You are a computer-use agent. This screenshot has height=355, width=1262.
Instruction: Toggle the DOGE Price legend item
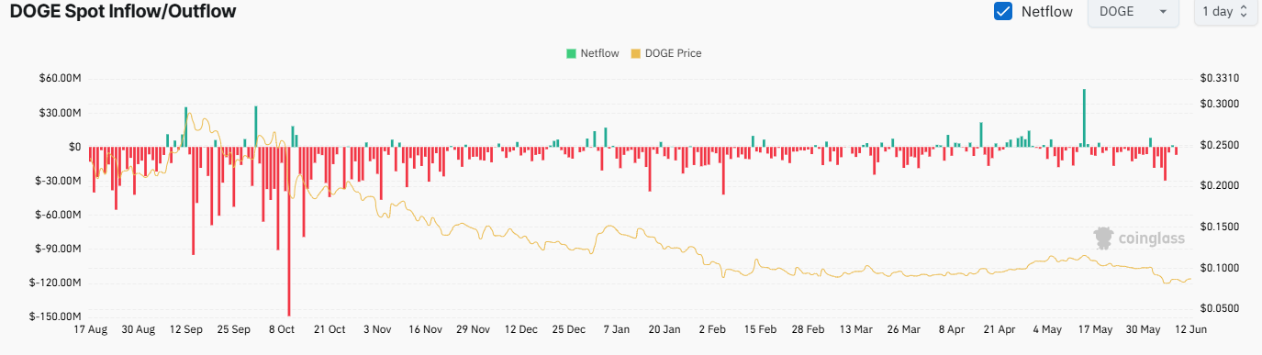point(666,53)
